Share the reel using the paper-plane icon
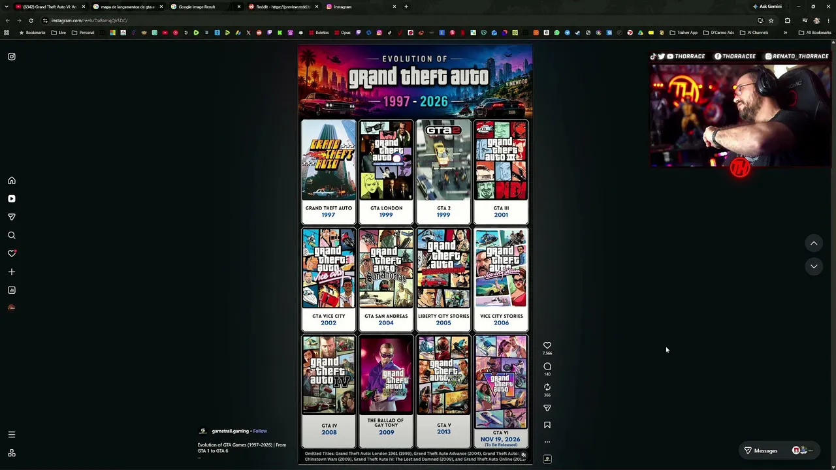Image resolution: width=836 pixels, height=470 pixels. click(547, 408)
